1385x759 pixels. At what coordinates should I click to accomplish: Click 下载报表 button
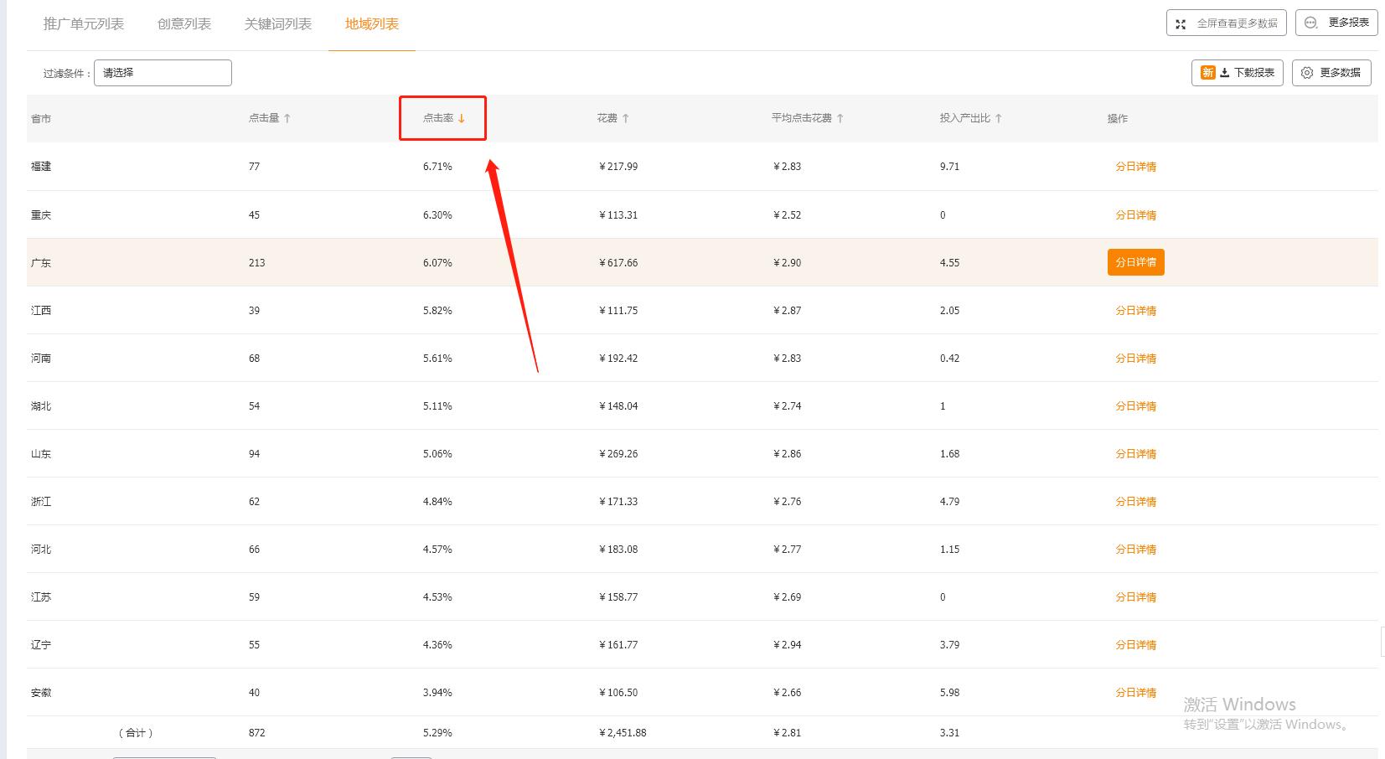[x=1238, y=73]
